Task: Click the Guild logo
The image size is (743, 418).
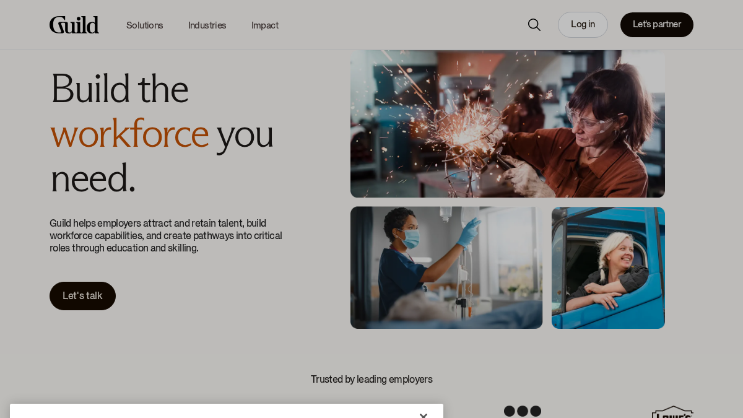Action: click(74, 25)
